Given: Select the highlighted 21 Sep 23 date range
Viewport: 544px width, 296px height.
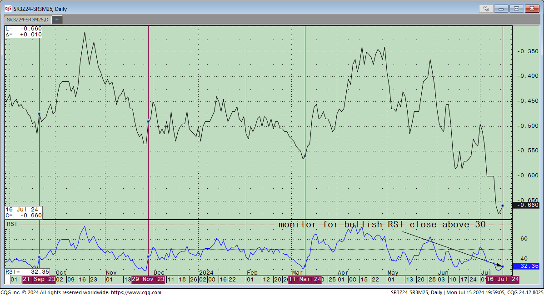Looking at the screenshot, I should [x=39, y=280].
